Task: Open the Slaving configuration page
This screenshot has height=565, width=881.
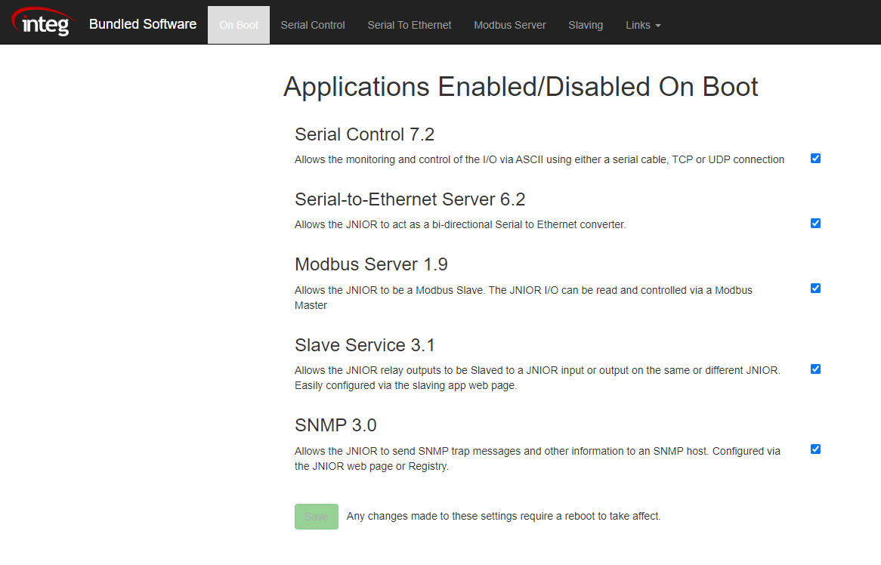Action: click(586, 24)
